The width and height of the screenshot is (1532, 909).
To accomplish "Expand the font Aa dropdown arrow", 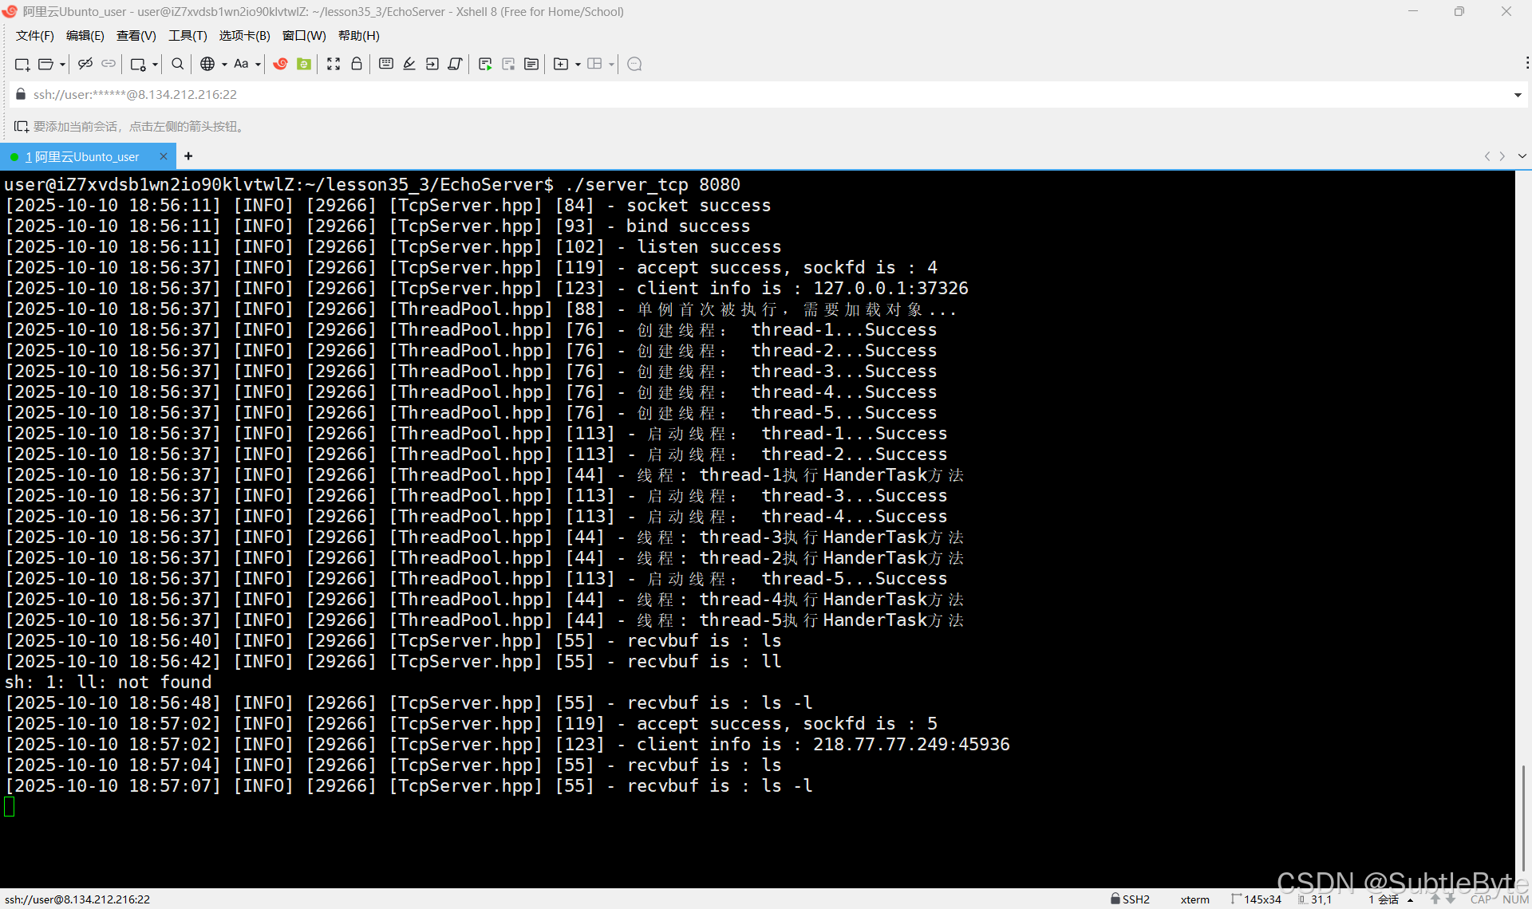I will (258, 65).
